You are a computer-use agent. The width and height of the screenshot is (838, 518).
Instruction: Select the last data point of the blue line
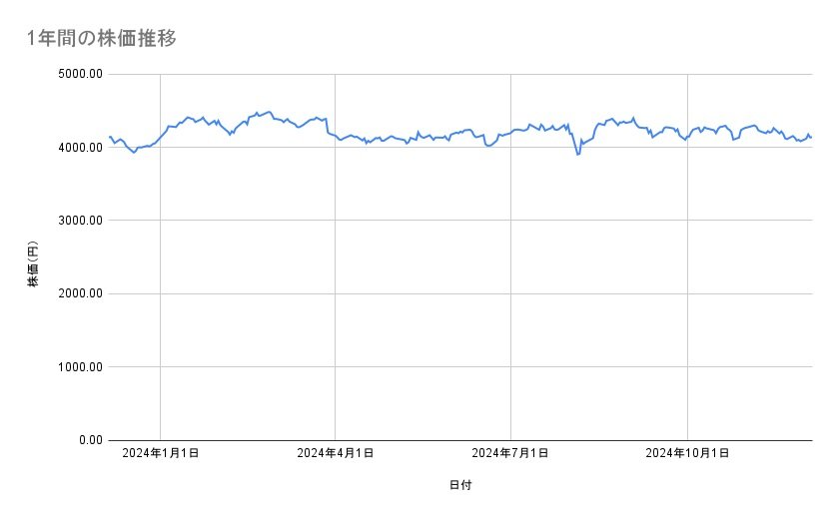[811, 137]
